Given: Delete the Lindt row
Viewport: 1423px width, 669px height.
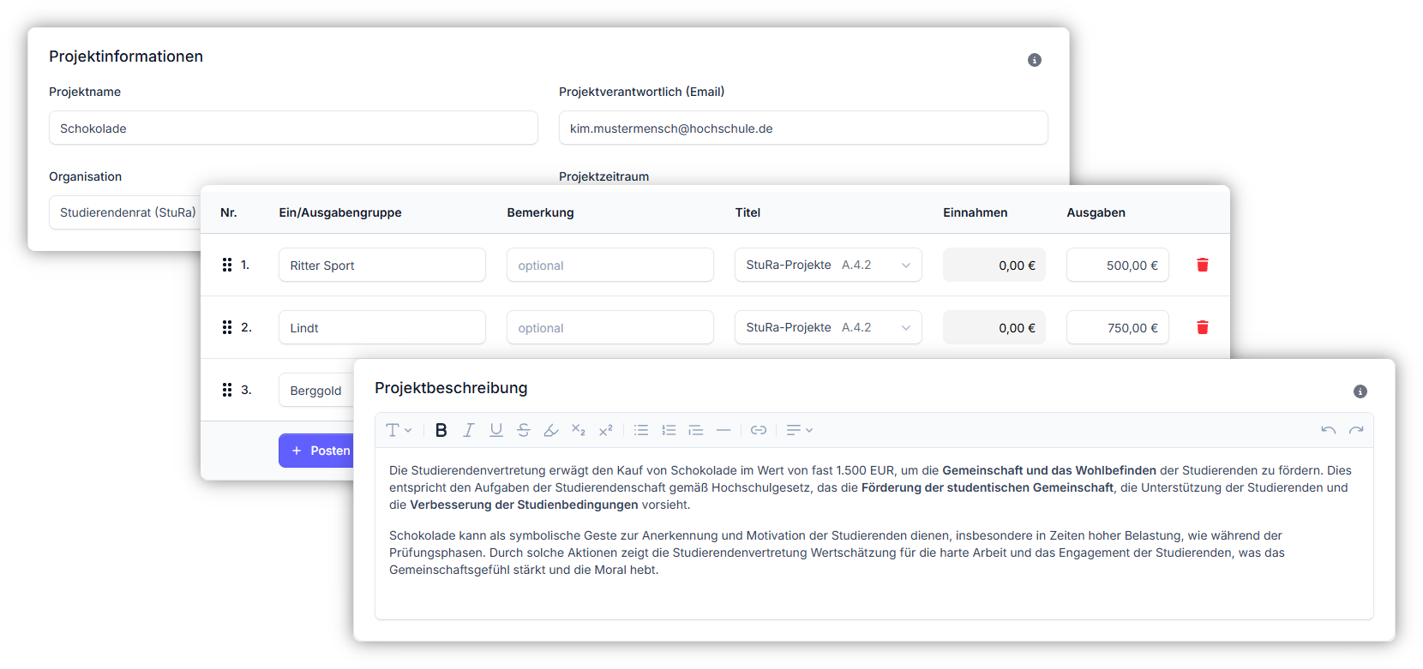Looking at the screenshot, I should [1203, 327].
